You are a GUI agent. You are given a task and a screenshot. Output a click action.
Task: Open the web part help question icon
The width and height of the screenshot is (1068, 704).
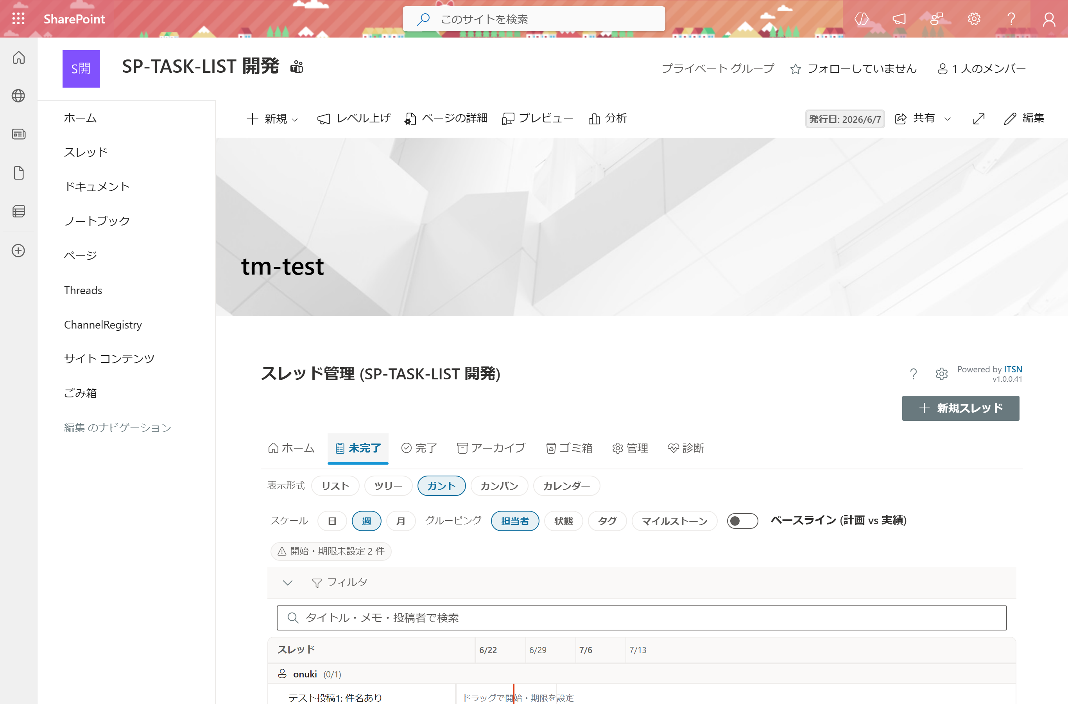[913, 374]
